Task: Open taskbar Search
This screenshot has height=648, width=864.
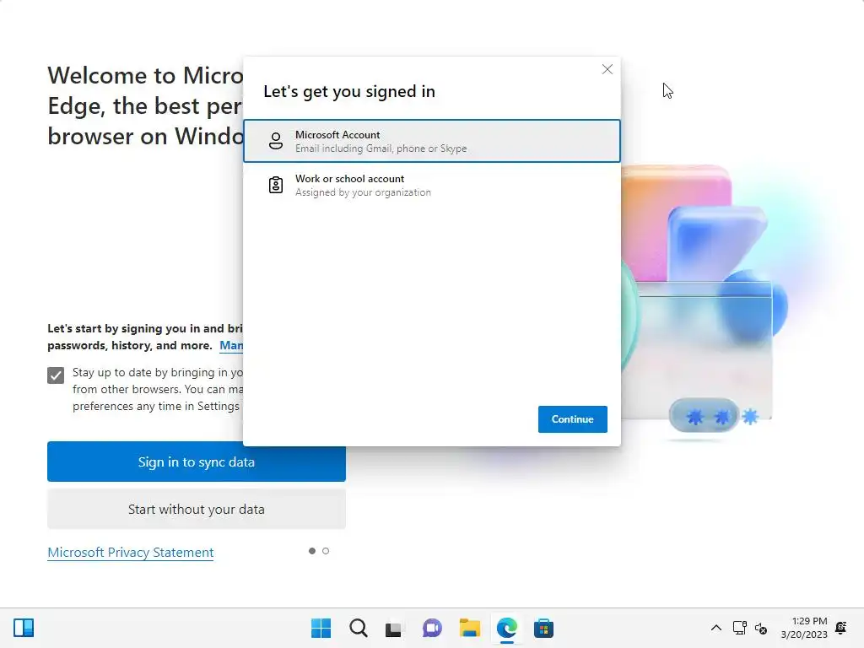Action: click(x=358, y=628)
